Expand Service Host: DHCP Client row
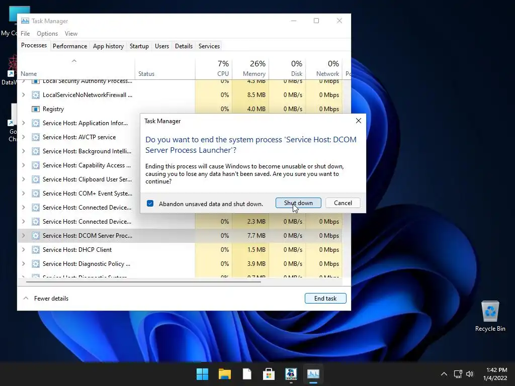This screenshot has width=515, height=386. (23, 250)
